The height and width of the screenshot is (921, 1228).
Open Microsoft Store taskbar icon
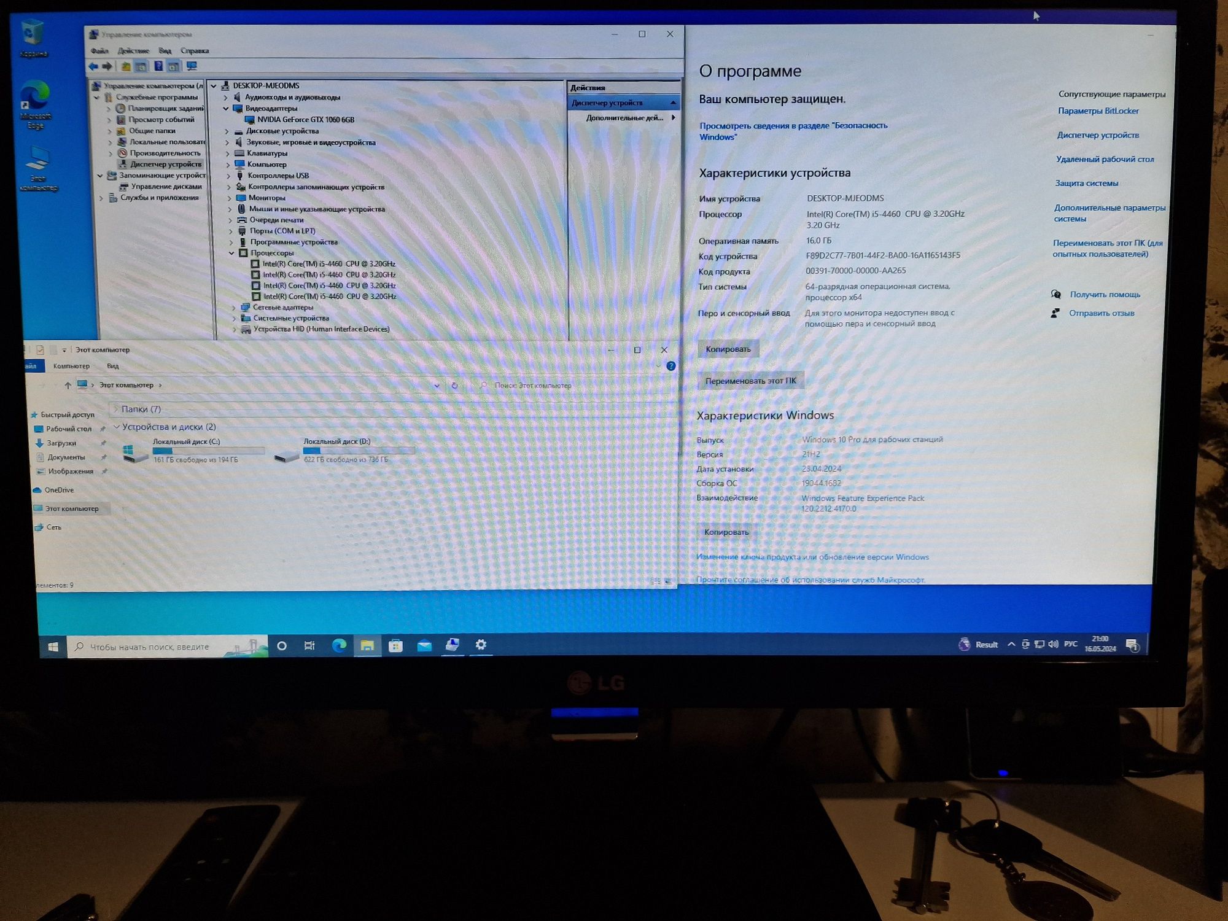point(396,646)
